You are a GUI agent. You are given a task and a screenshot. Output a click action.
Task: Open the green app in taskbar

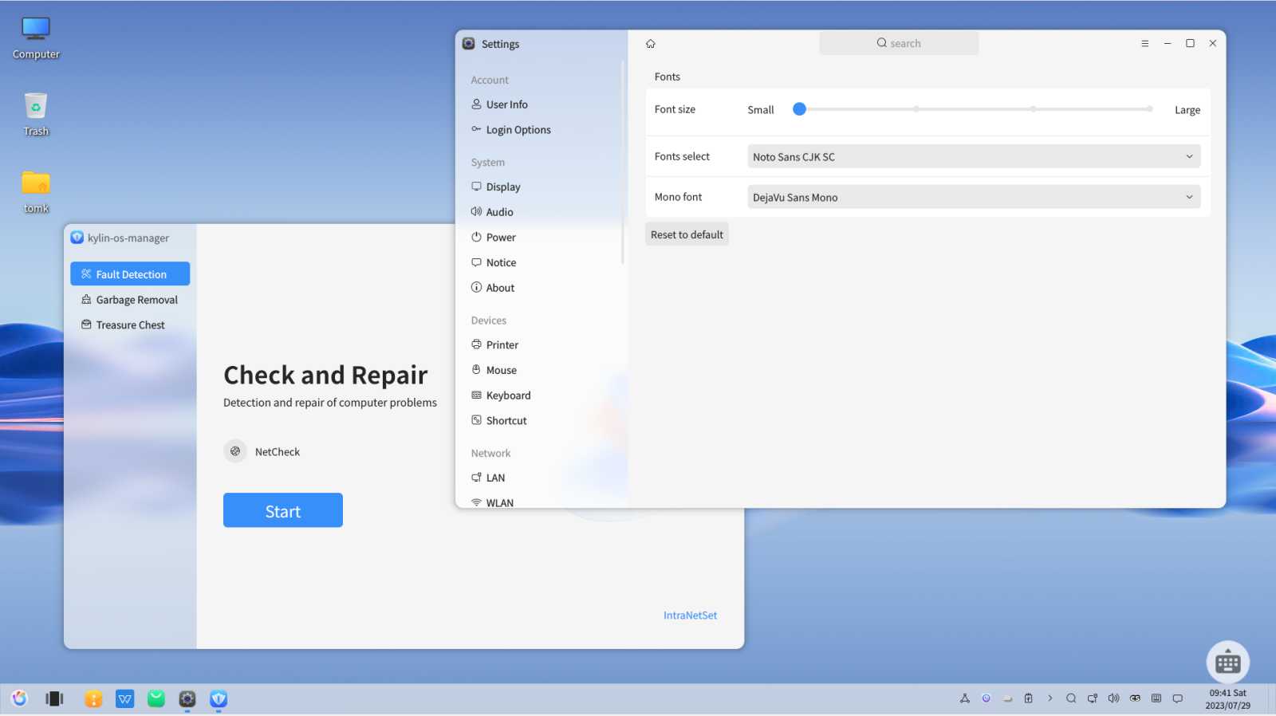[156, 698]
